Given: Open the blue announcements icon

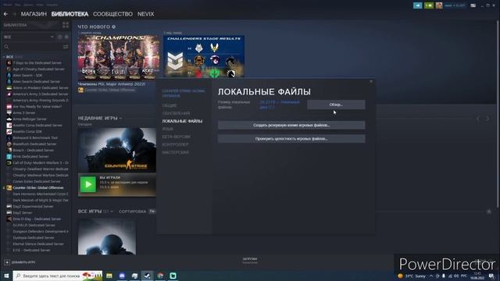Looking at the screenshot, I should 417,5.
